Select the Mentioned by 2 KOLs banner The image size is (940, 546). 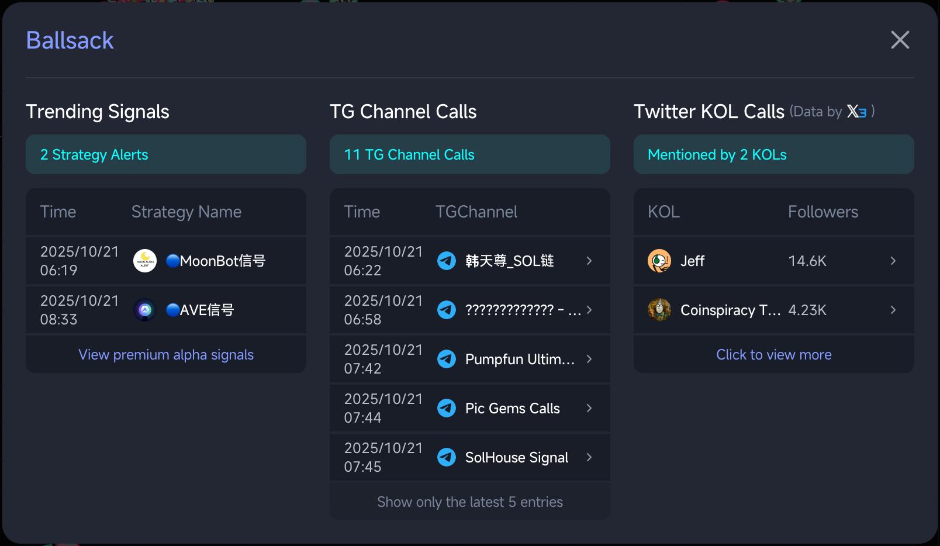coord(774,154)
